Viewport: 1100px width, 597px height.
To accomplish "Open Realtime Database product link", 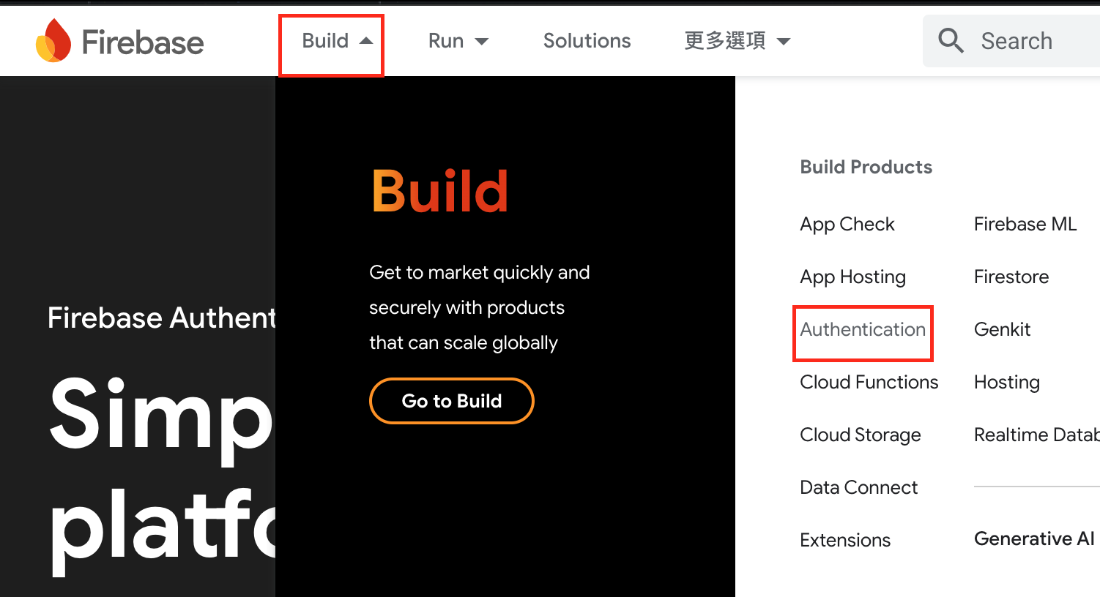I will tap(1037, 435).
